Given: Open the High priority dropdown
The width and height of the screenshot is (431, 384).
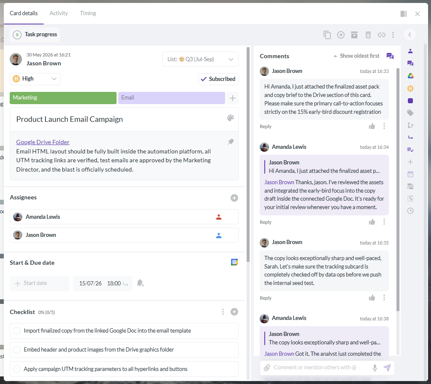Looking at the screenshot, I should point(35,79).
